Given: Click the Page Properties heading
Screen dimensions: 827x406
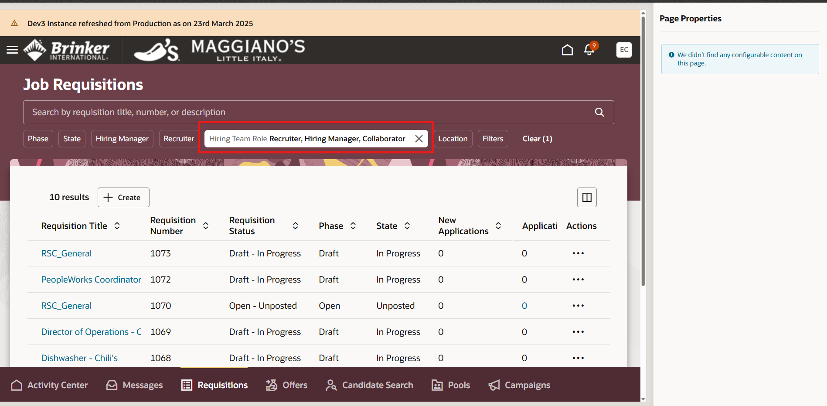Looking at the screenshot, I should pos(690,18).
